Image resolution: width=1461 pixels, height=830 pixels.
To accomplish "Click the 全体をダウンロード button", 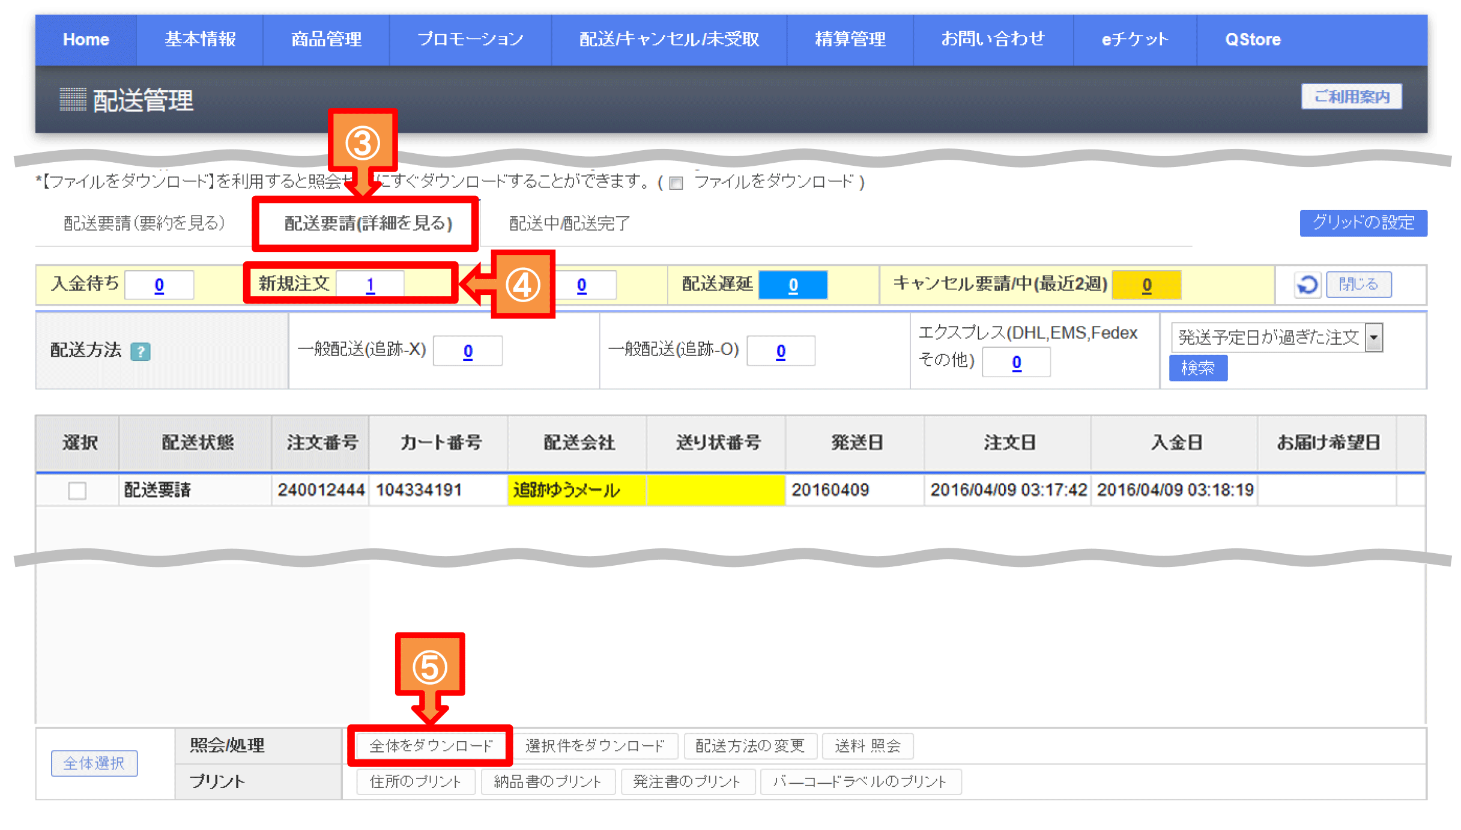I will click(x=431, y=745).
